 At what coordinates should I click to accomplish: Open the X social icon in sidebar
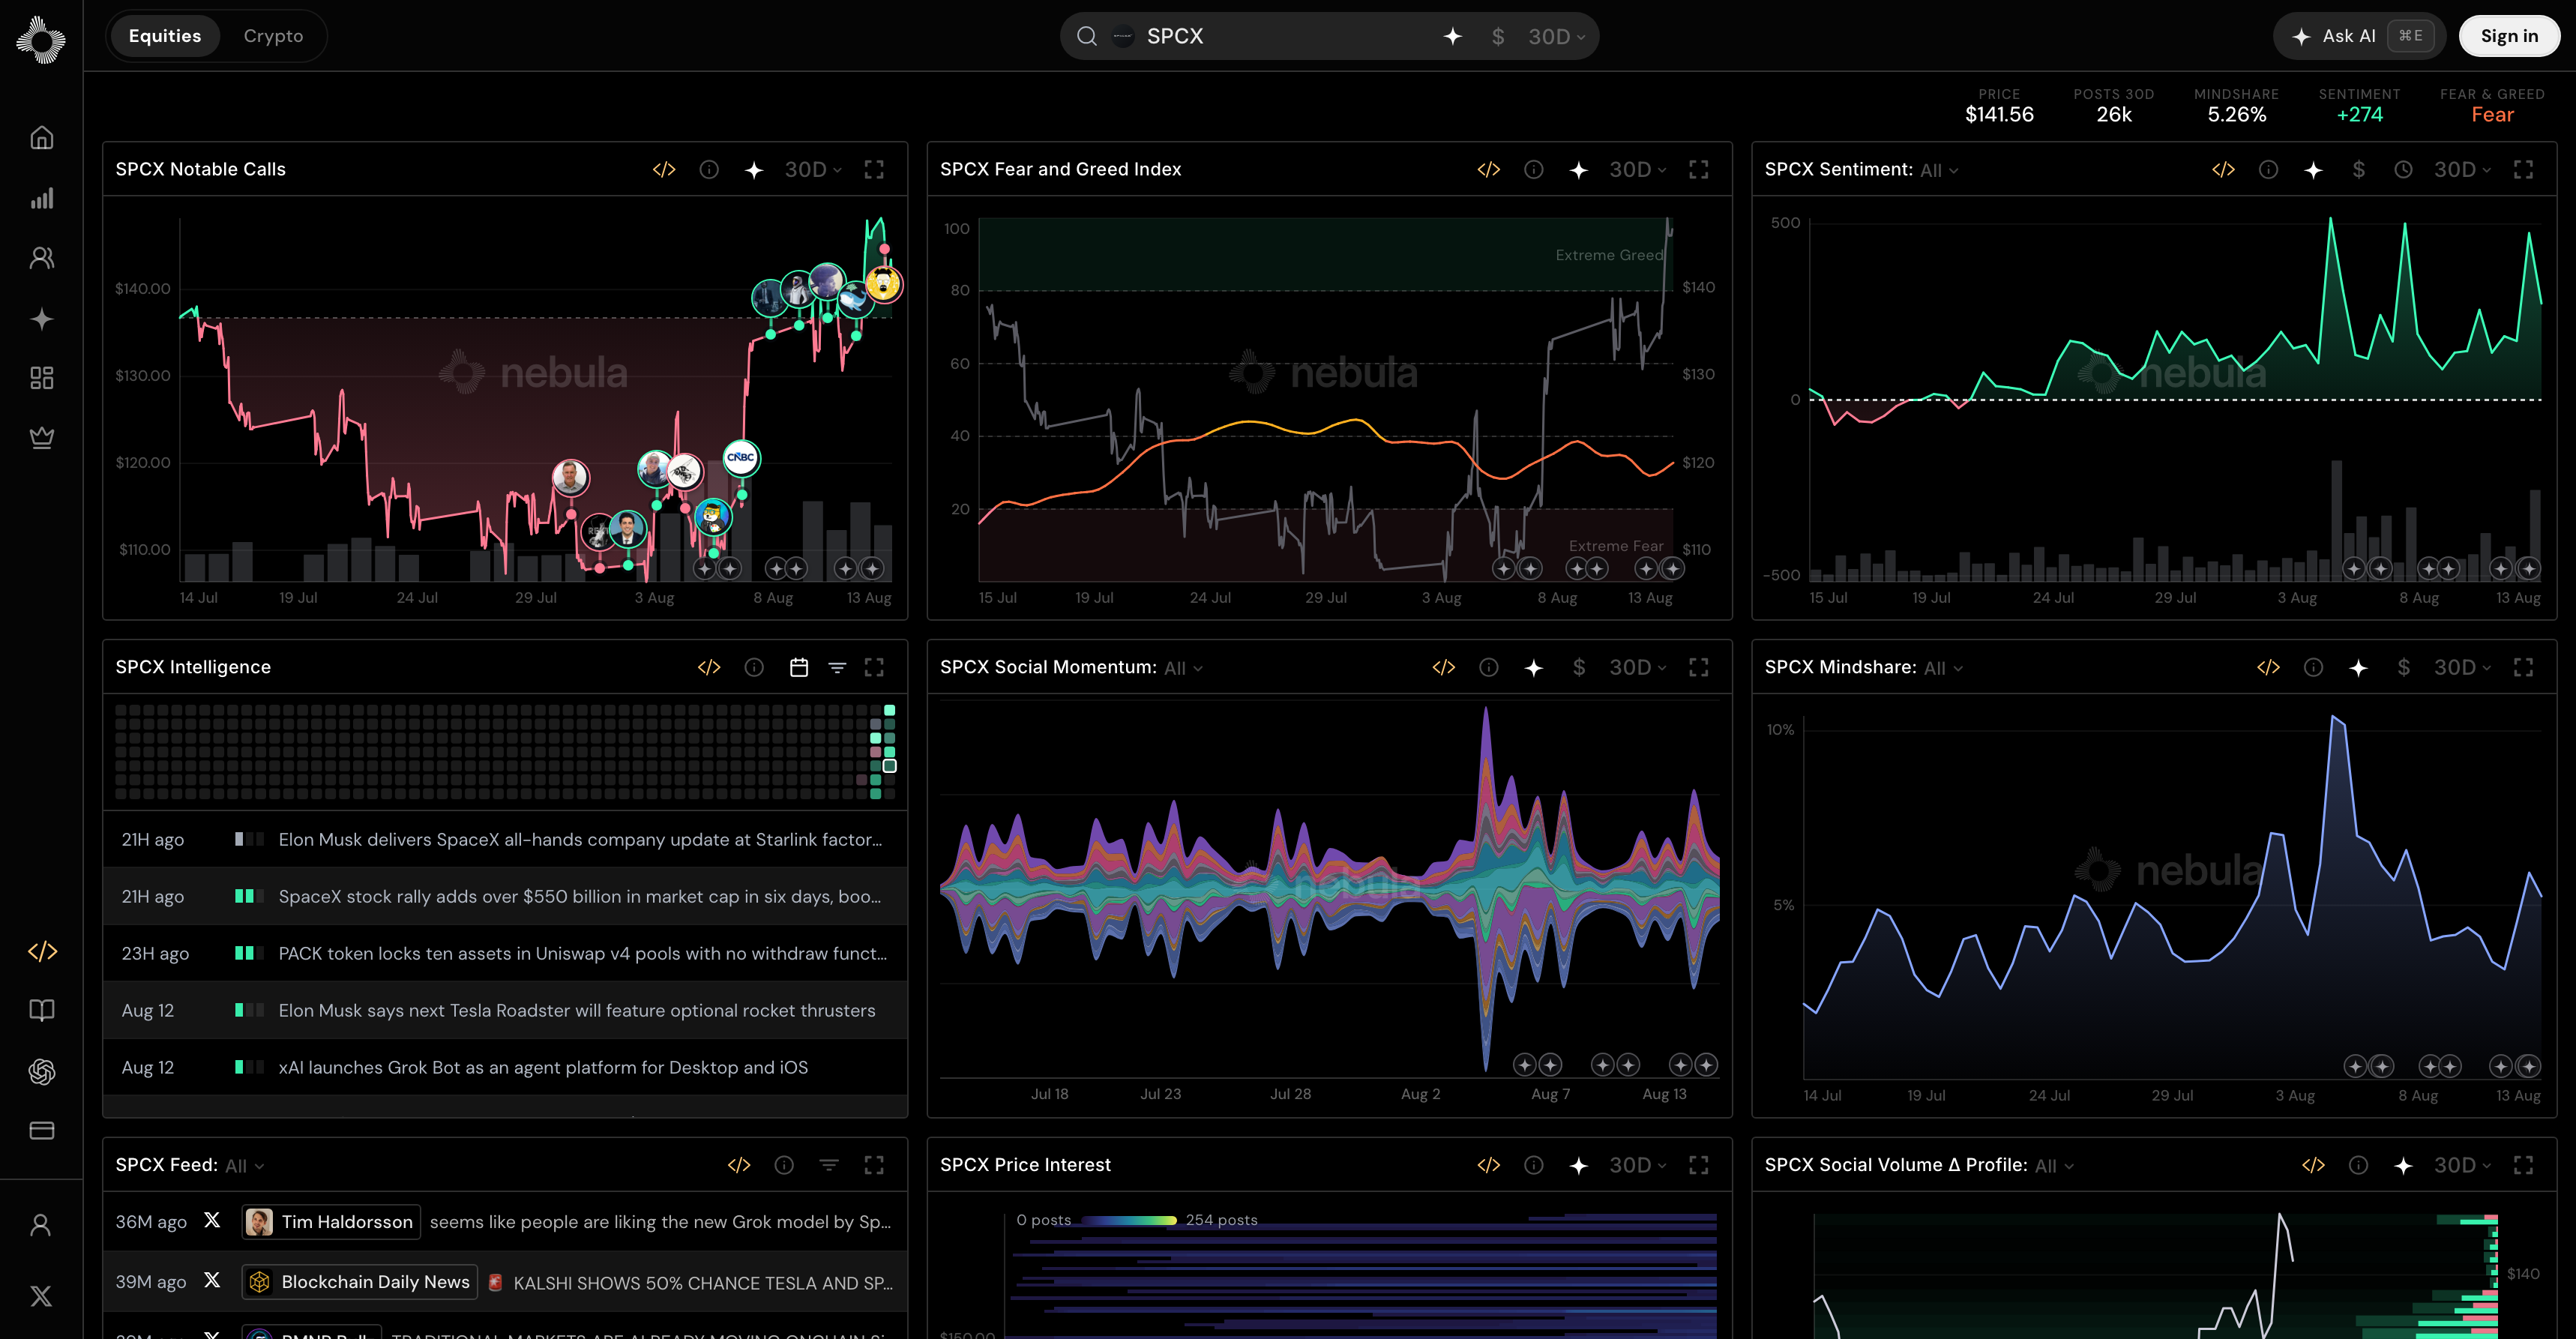[41, 1296]
